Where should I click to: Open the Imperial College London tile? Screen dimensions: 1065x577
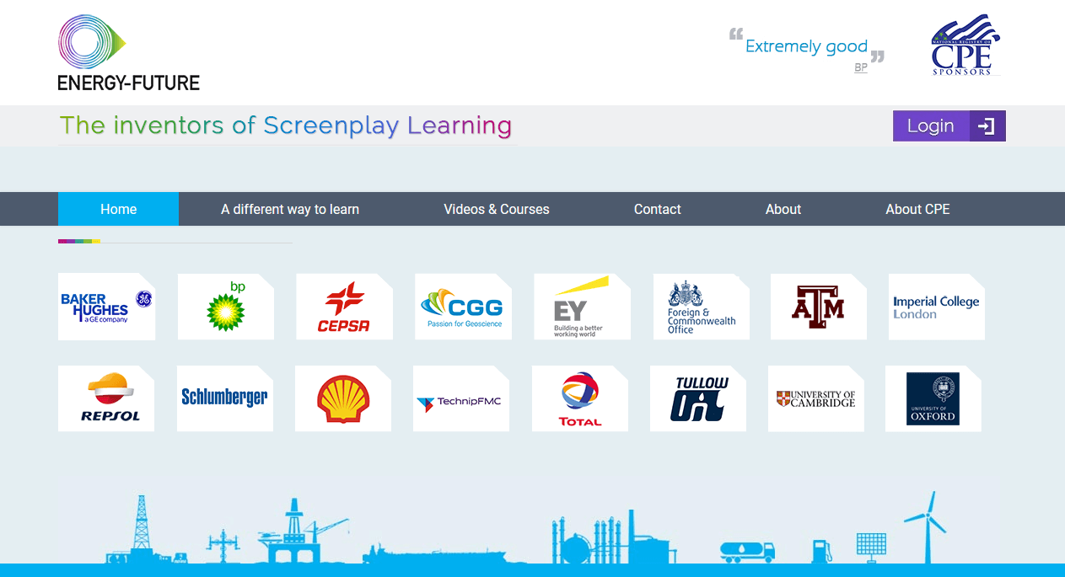click(x=937, y=307)
